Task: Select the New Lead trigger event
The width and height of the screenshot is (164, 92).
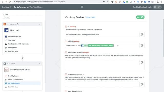Action: [12, 40]
